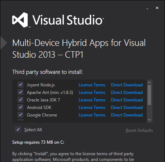
Task: Open License Terms for Joyent Node.js
Action: click(92, 85)
